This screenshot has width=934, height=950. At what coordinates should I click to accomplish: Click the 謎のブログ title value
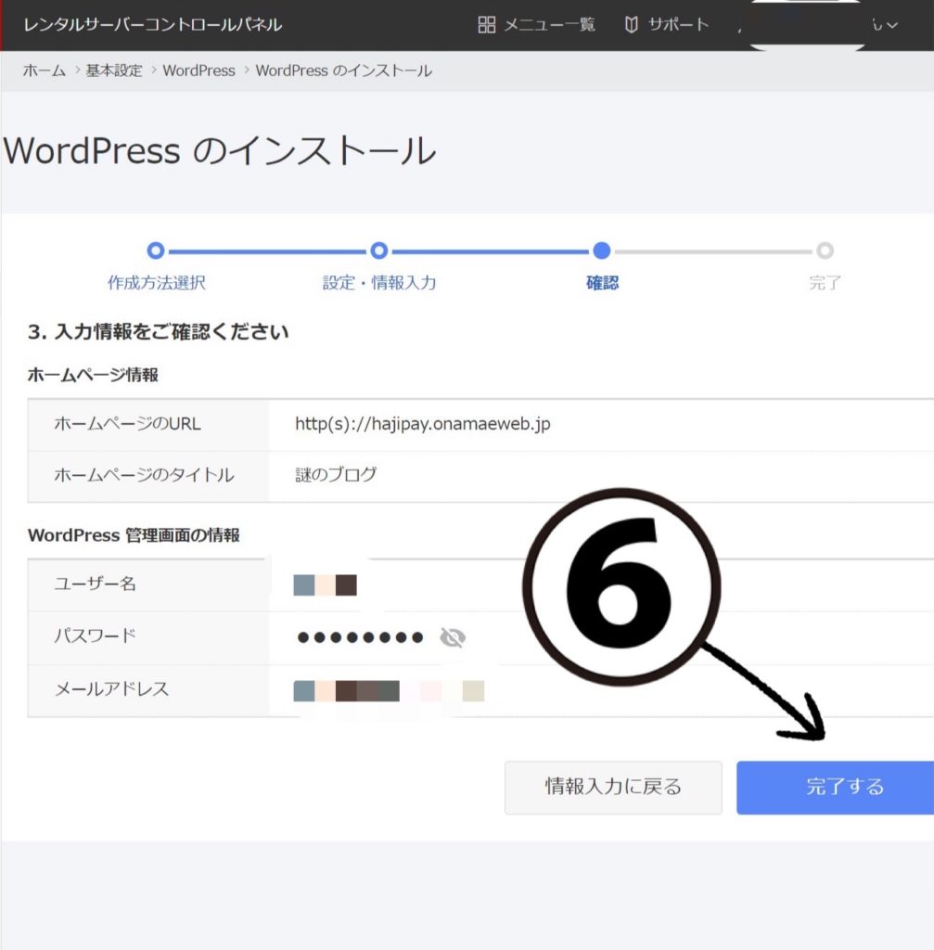[336, 475]
